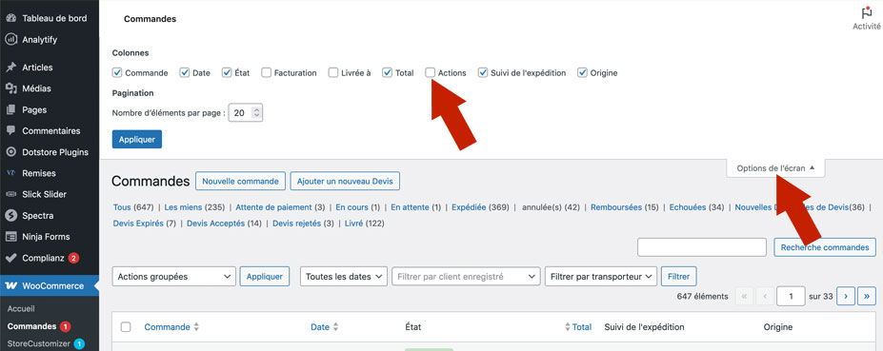Toggle the Total column checkbox
This screenshot has height=351, width=883.
[x=388, y=72]
